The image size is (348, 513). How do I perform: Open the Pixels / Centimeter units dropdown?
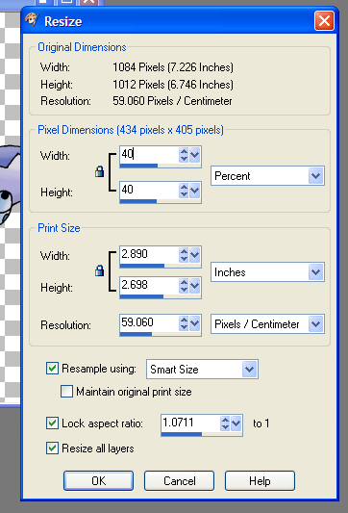point(315,324)
